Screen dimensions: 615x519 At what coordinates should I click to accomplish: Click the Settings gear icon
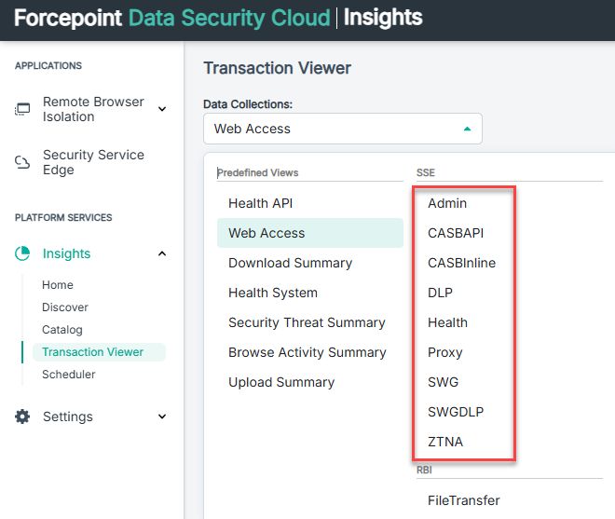22,417
